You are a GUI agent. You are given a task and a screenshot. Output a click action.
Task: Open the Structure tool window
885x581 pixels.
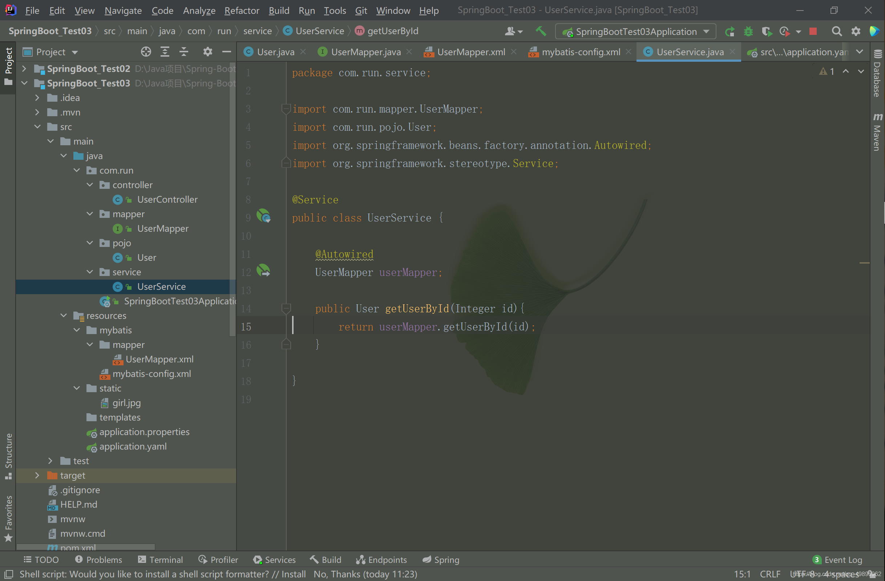[x=8, y=456]
